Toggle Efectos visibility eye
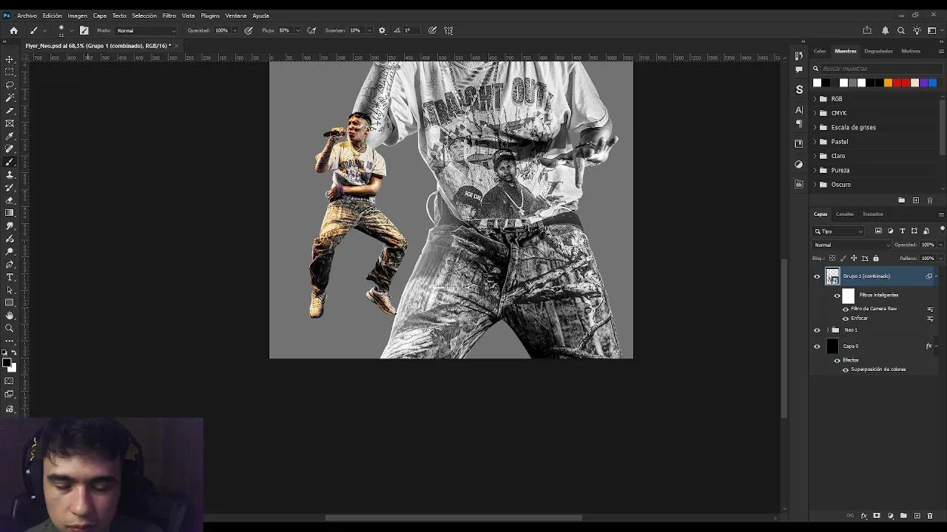This screenshot has height=532, width=947. click(837, 361)
